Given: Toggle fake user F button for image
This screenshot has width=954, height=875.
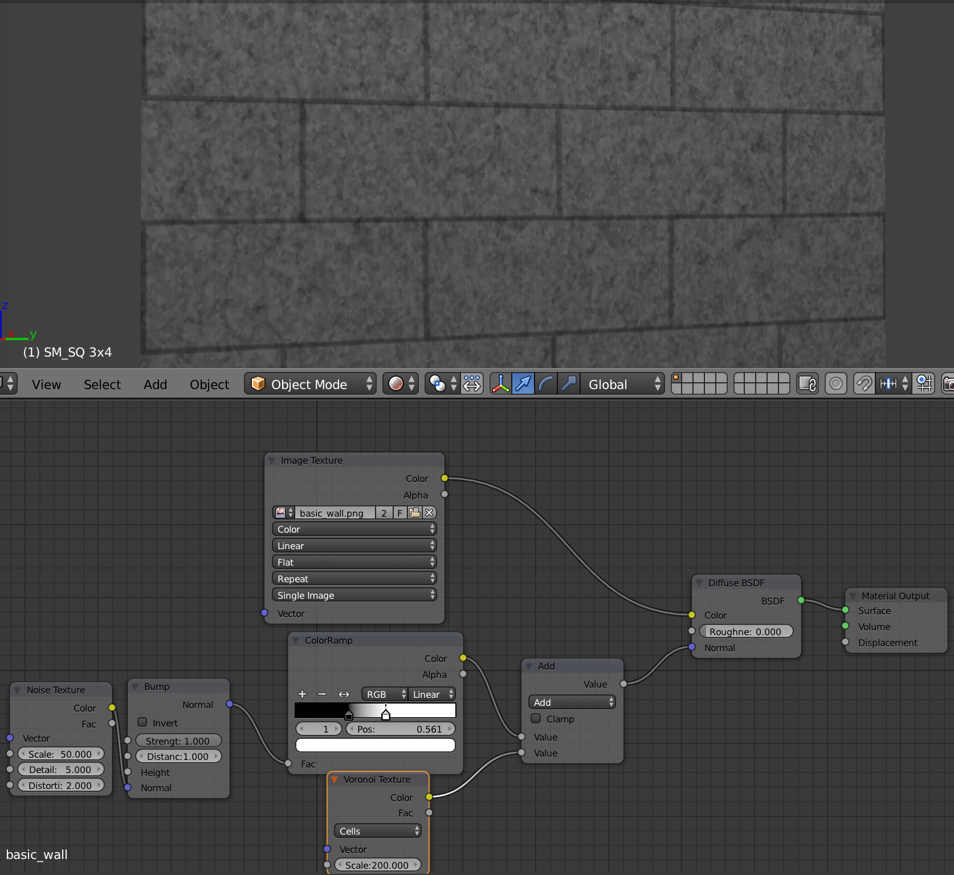Looking at the screenshot, I should (400, 513).
